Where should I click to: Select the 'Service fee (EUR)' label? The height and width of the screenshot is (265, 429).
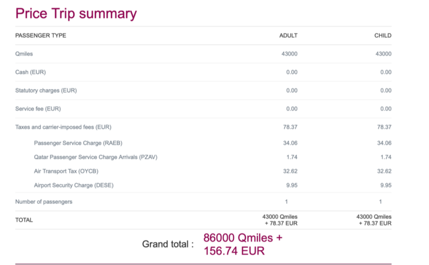click(x=38, y=109)
